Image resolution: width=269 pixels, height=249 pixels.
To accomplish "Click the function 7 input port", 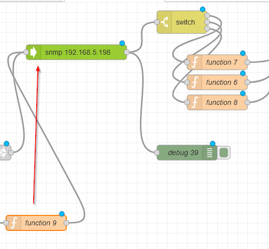I will coord(187,62).
